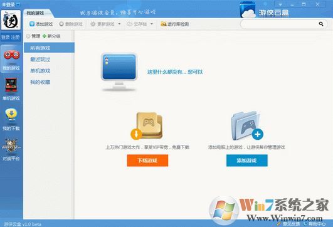Click 云存档 in the toolbar
Viewport: 333px width, 227px height.
point(137,24)
